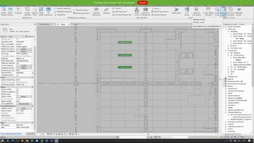Screen dimensions: 254x143
Task: Close the Properties palette
Action: [x=35, y=24]
